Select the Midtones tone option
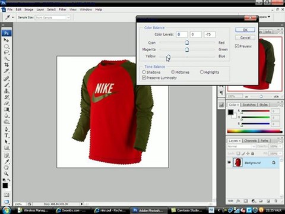Viewport: 285px width, 214px height. click(x=173, y=72)
